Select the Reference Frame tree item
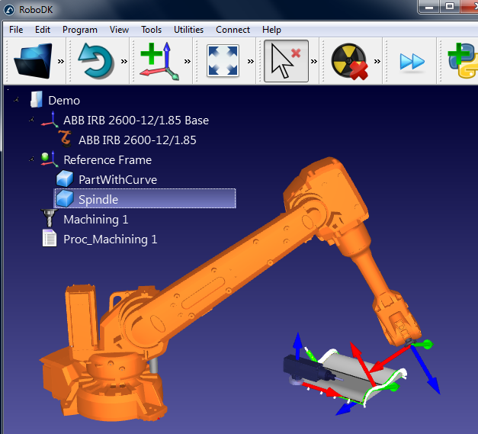 [x=107, y=160]
